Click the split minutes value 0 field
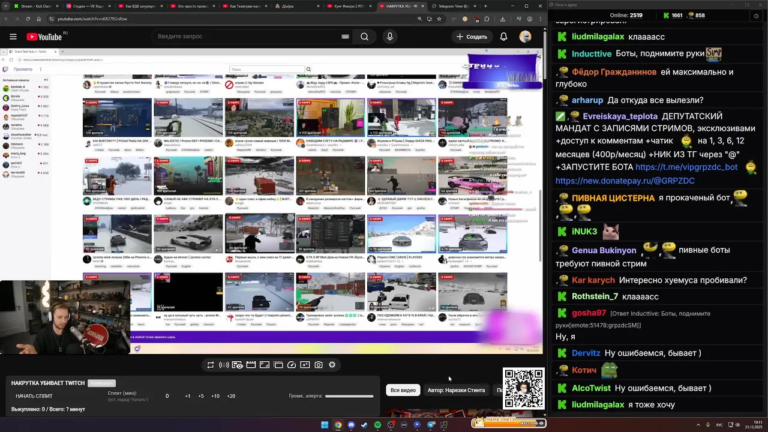The height and width of the screenshot is (432, 768). pyautogui.click(x=167, y=396)
